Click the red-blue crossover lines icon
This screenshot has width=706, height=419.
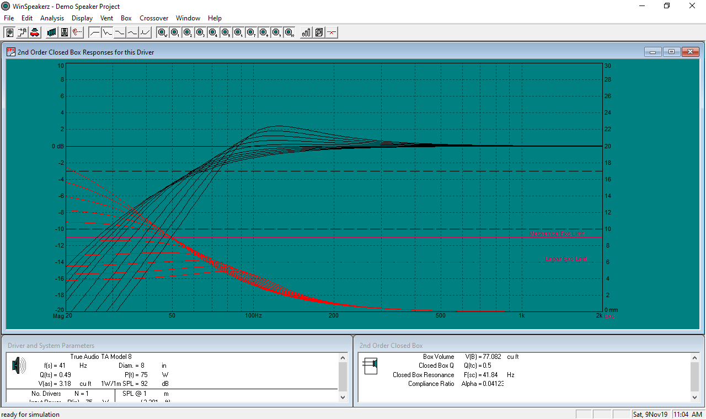(x=331, y=33)
